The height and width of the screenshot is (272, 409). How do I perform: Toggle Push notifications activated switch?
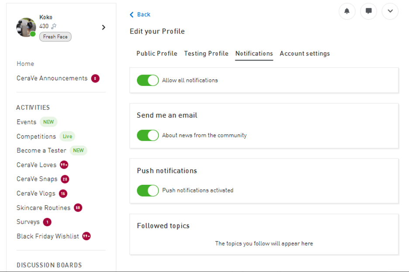coord(148,190)
